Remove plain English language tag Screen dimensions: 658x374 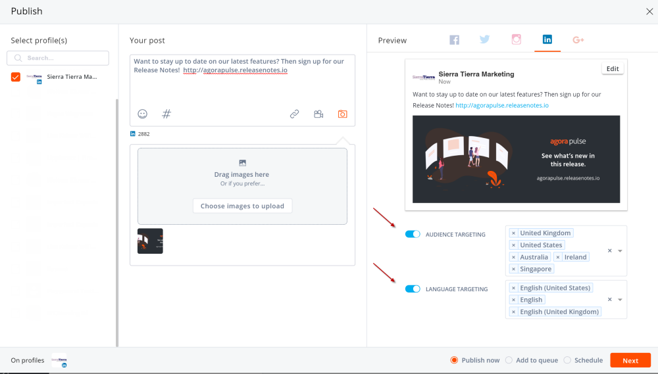coord(513,300)
